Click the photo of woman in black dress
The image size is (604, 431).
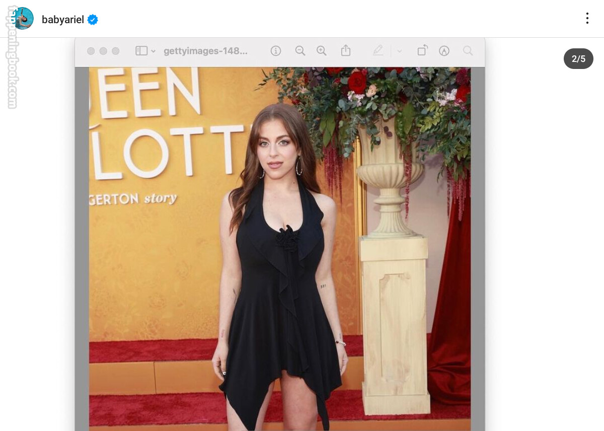(x=280, y=252)
